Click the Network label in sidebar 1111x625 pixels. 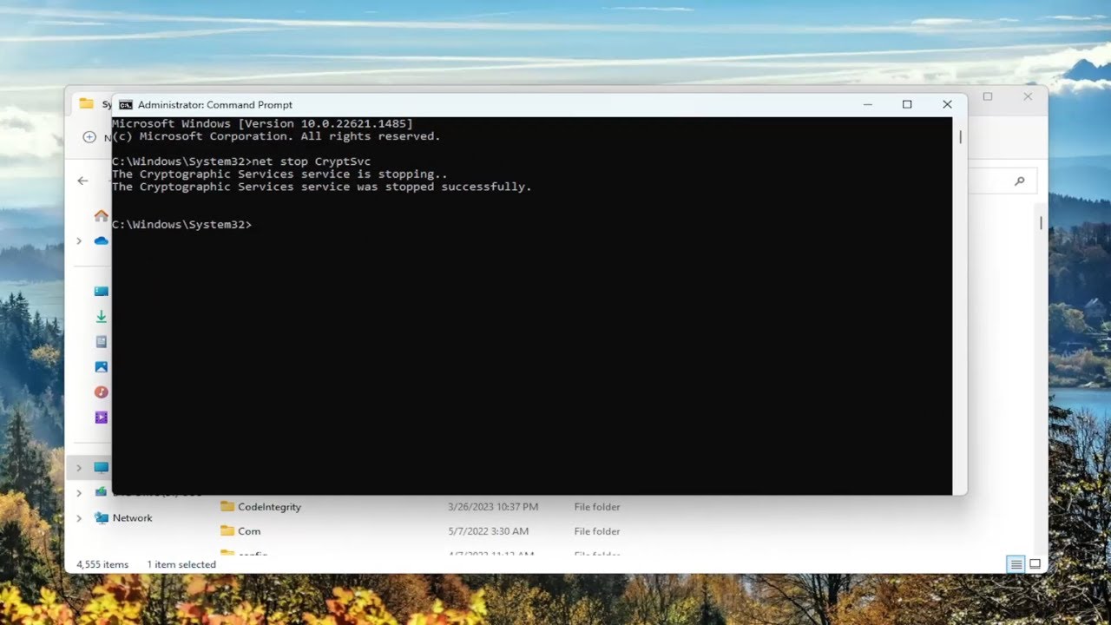tap(132, 518)
